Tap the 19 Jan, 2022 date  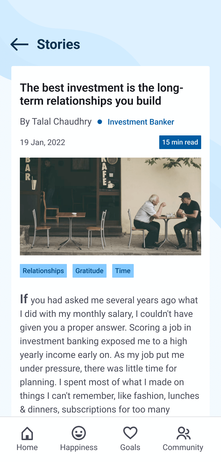42,142
